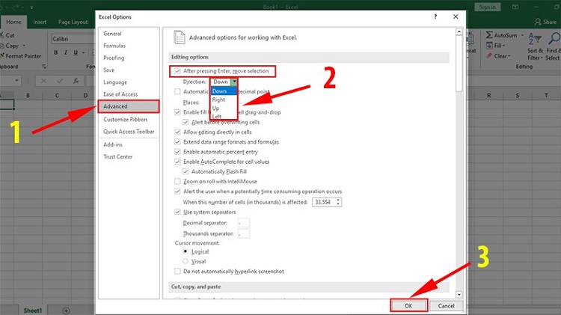
Task: Open the Add-ins category
Action: click(x=113, y=144)
